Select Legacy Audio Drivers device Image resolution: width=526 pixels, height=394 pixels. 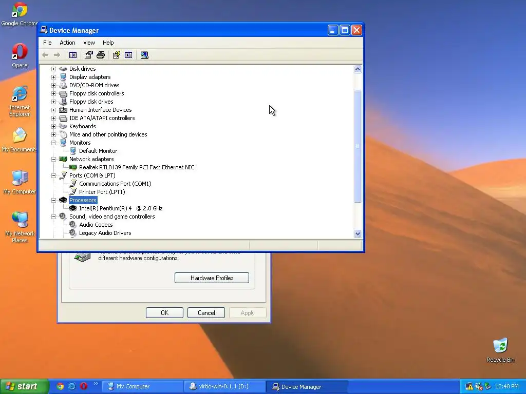pos(105,233)
